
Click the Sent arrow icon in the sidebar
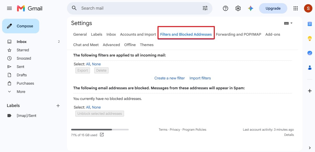9,67
